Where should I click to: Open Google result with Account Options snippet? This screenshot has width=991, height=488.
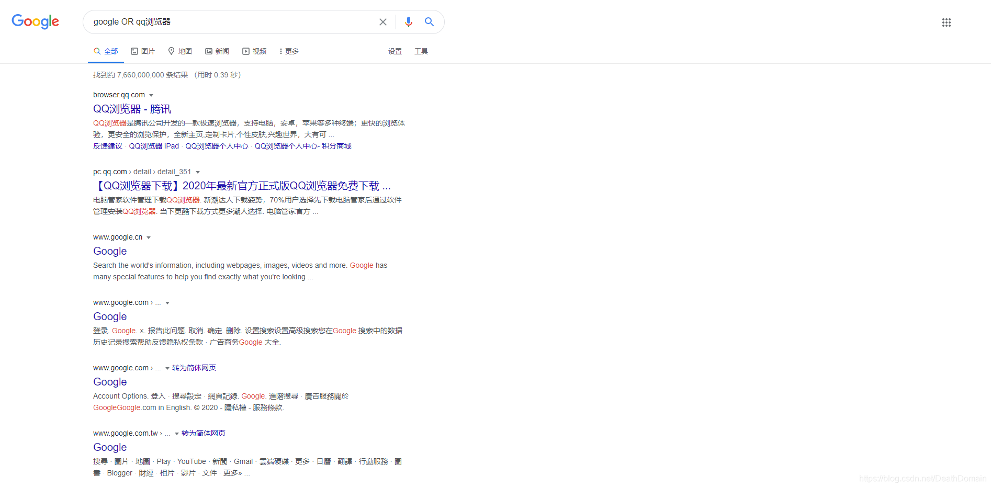coord(110,382)
